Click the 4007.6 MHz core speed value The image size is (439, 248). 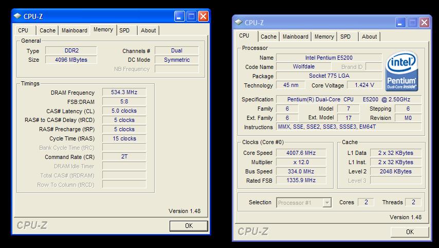[301, 153]
